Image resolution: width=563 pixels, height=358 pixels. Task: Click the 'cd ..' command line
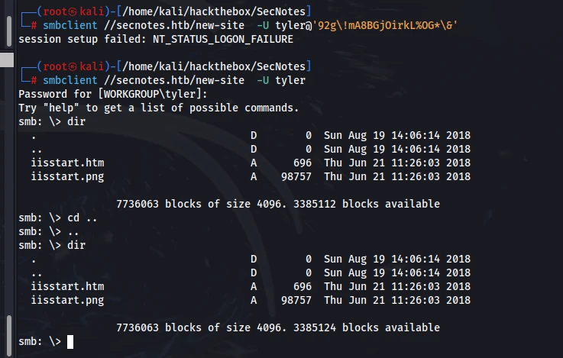tap(58, 218)
